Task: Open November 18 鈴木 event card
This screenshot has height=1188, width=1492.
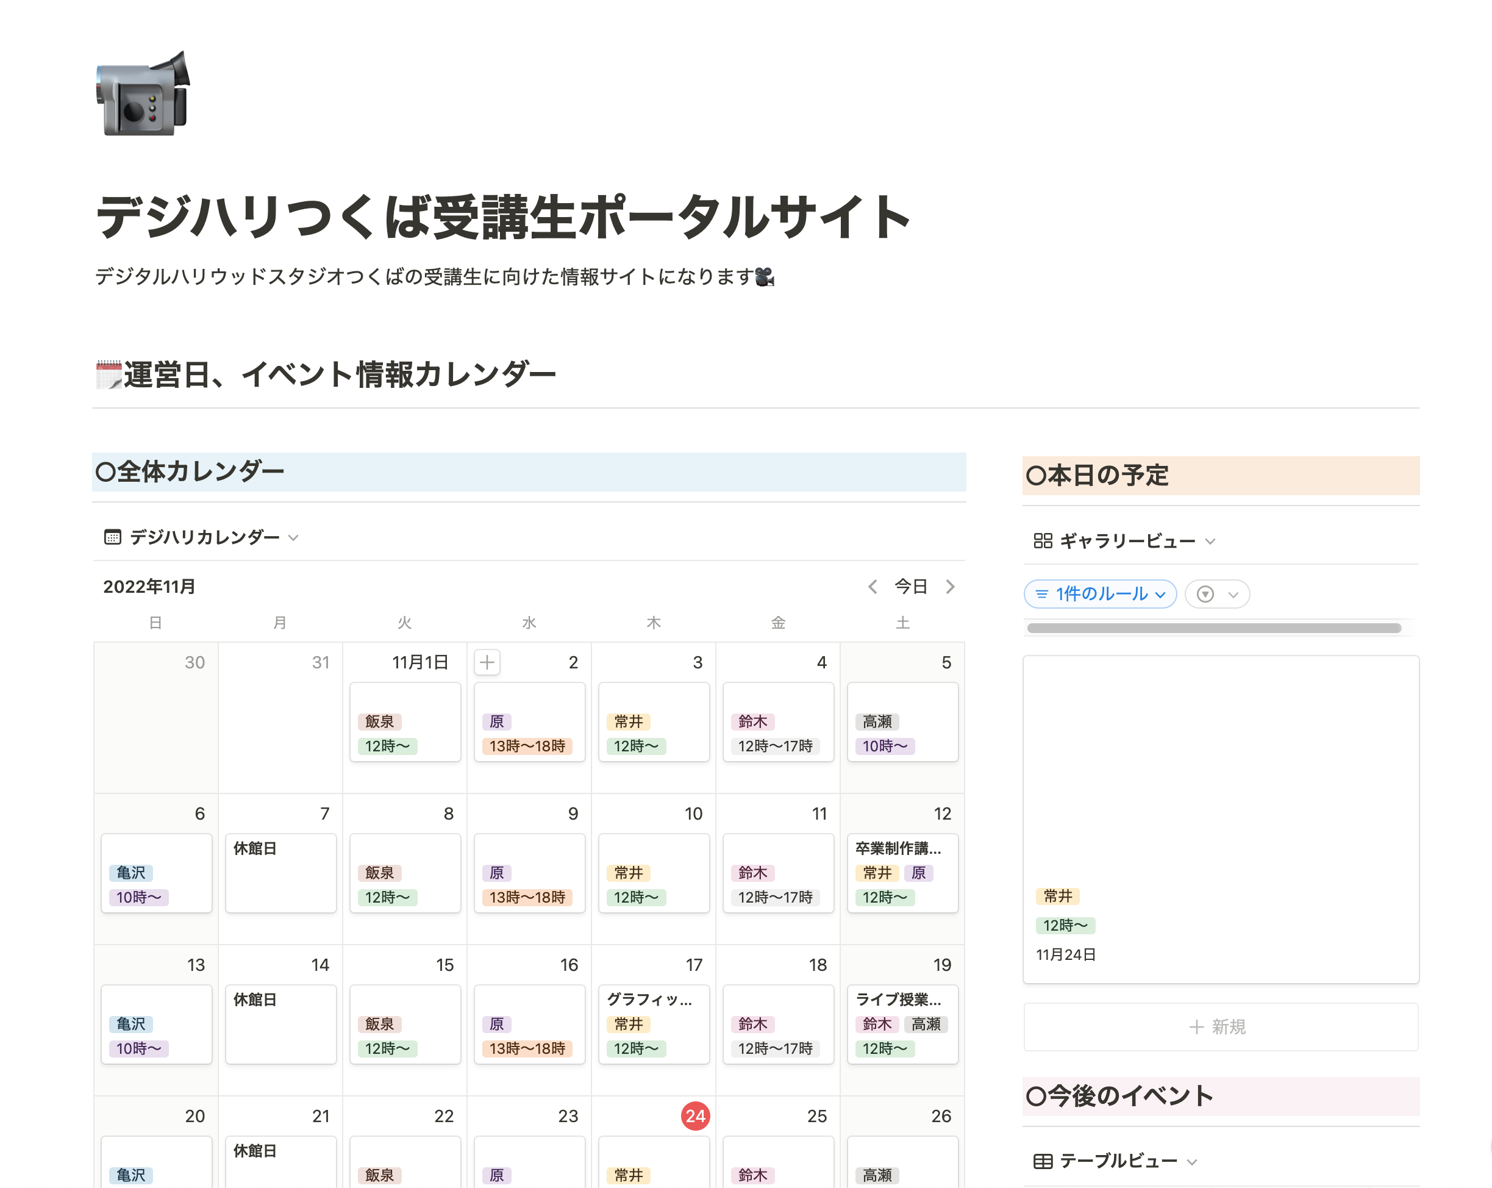Action: click(x=779, y=1025)
